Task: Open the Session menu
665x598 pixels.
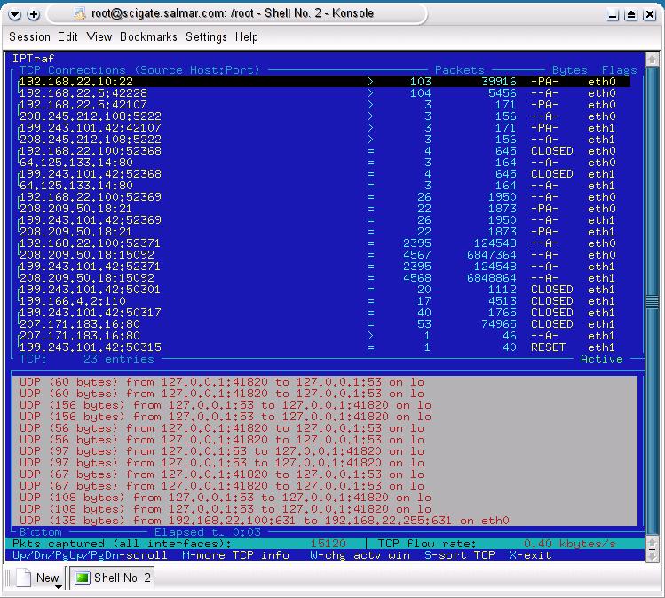Action: click(29, 36)
